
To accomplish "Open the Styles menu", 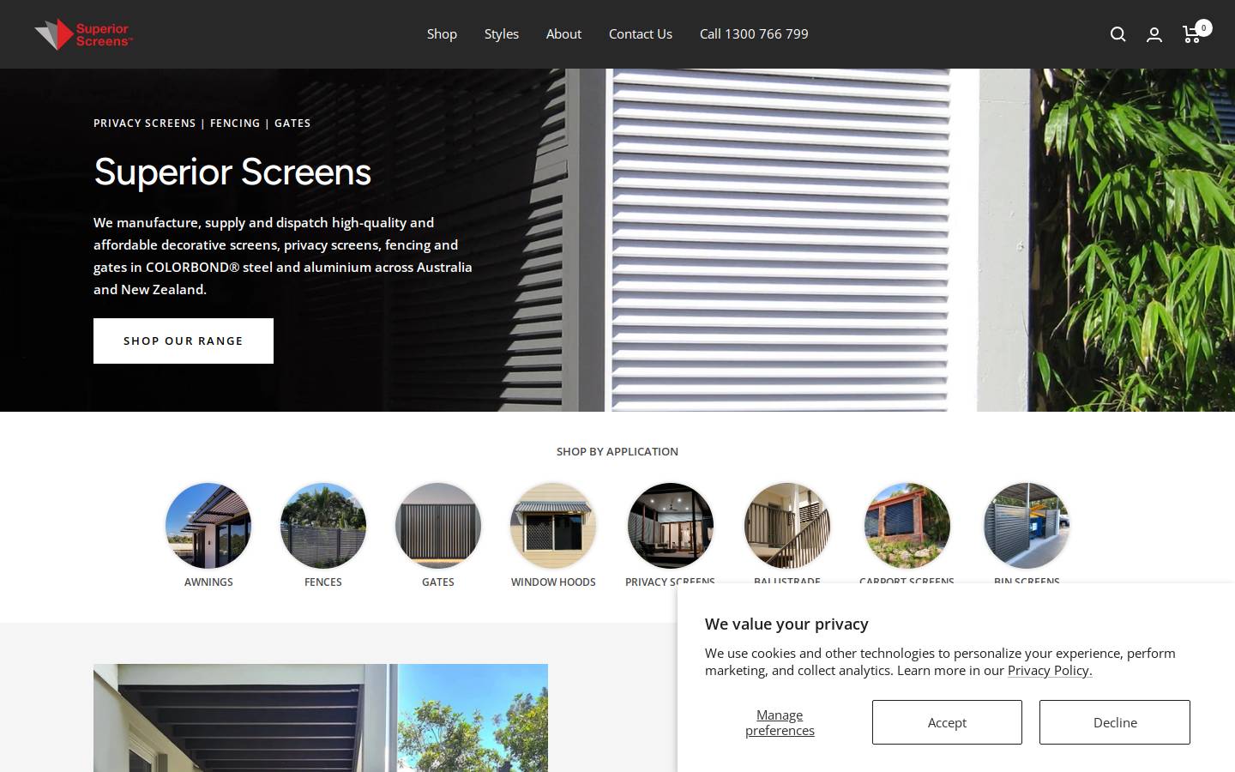I will (x=502, y=33).
